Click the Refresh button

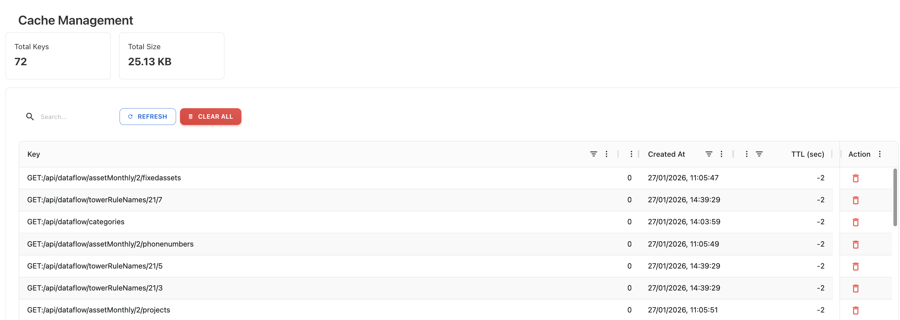click(x=147, y=116)
